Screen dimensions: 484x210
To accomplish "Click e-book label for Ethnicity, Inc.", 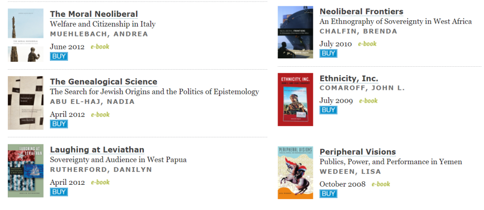I will 368,101.
